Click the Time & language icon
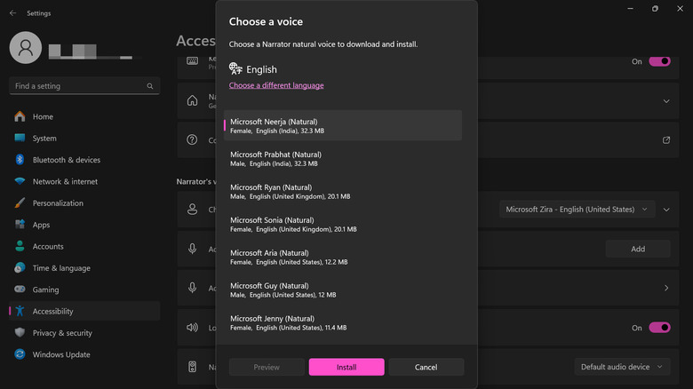Screen dimensions: 693x389 [20, 268]
